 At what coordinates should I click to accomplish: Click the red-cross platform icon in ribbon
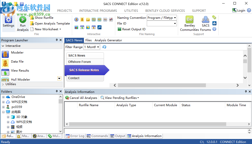point(111,20)
